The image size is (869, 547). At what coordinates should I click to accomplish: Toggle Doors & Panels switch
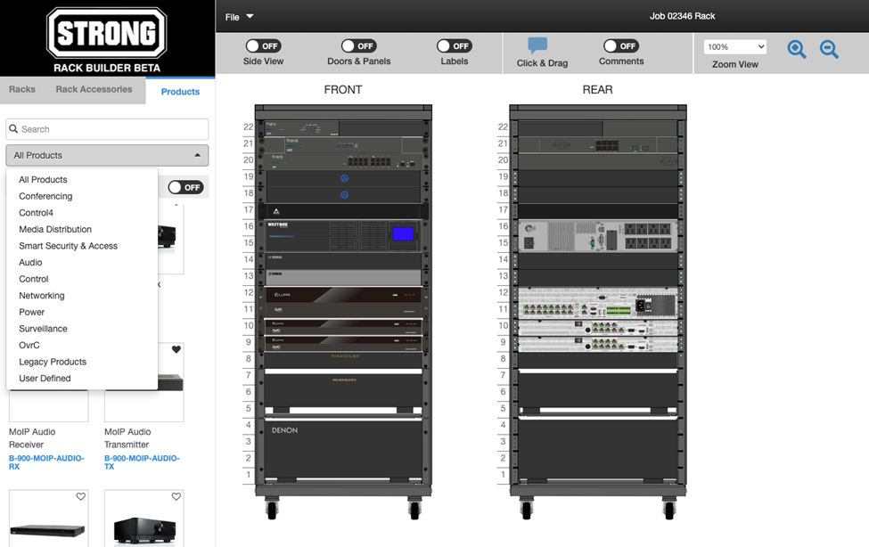[358, 46]
